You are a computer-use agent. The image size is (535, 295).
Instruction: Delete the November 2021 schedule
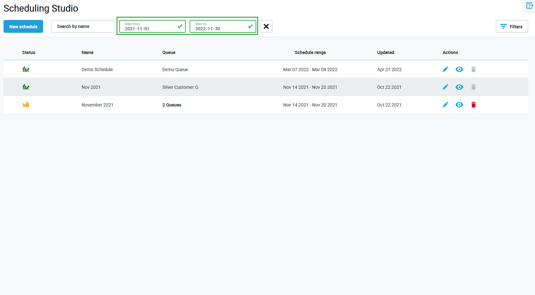click(473, 105)
